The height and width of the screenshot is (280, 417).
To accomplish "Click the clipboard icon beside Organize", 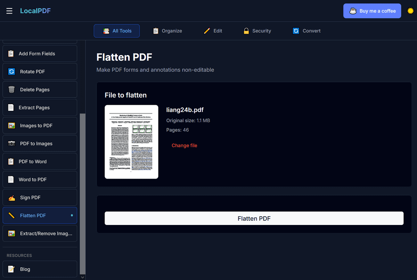I will [x=156, y=31].
